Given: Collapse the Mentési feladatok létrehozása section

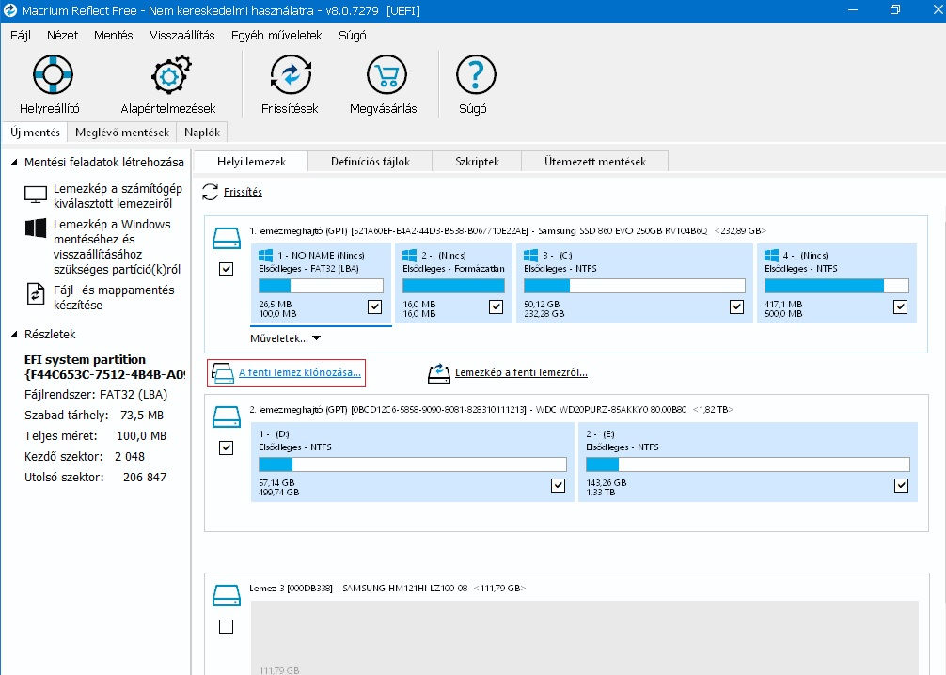Looking at the screenshot, I should tap(13, 163).
